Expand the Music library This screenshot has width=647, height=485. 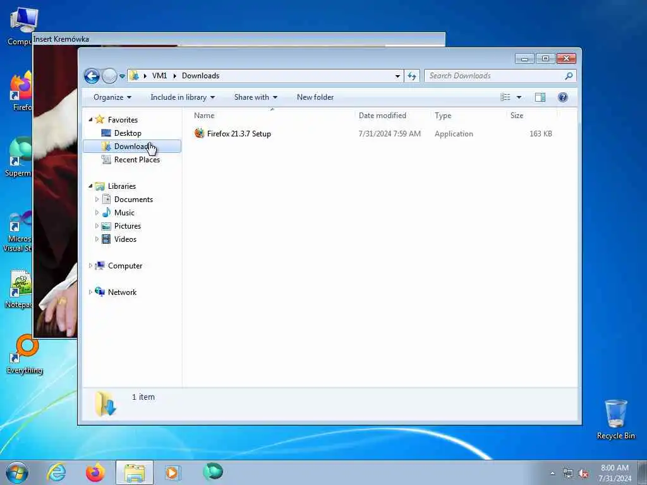coord(97,213)
